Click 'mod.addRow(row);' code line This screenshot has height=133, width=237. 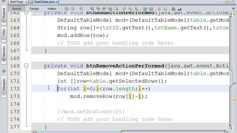coord(83,35)
